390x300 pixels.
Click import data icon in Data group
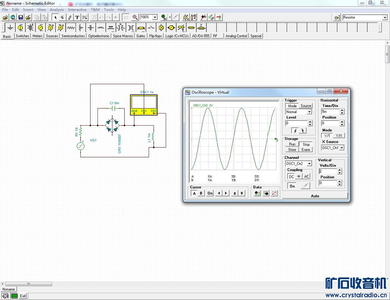tap(257, 193)
